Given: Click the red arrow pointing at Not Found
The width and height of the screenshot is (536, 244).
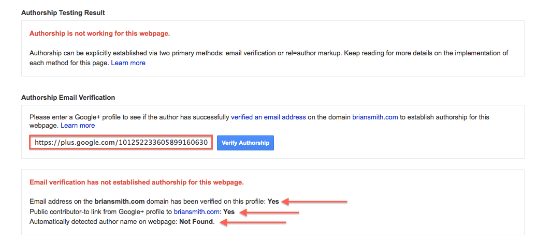Looking at the screenshot, I should pyautogui.click(x=253, y=223).
